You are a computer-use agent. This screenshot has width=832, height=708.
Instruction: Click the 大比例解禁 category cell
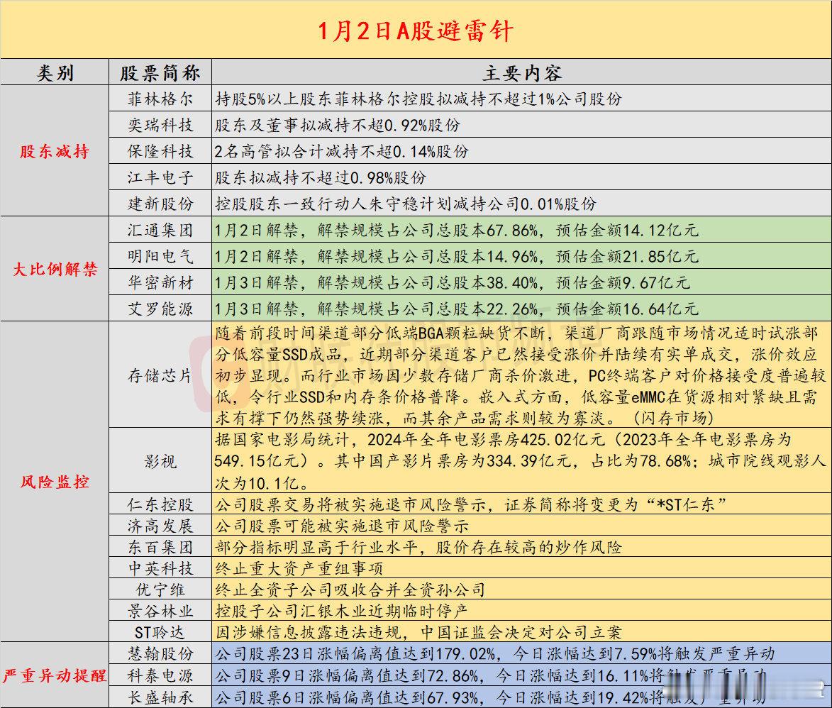click(x=55, y=269)
